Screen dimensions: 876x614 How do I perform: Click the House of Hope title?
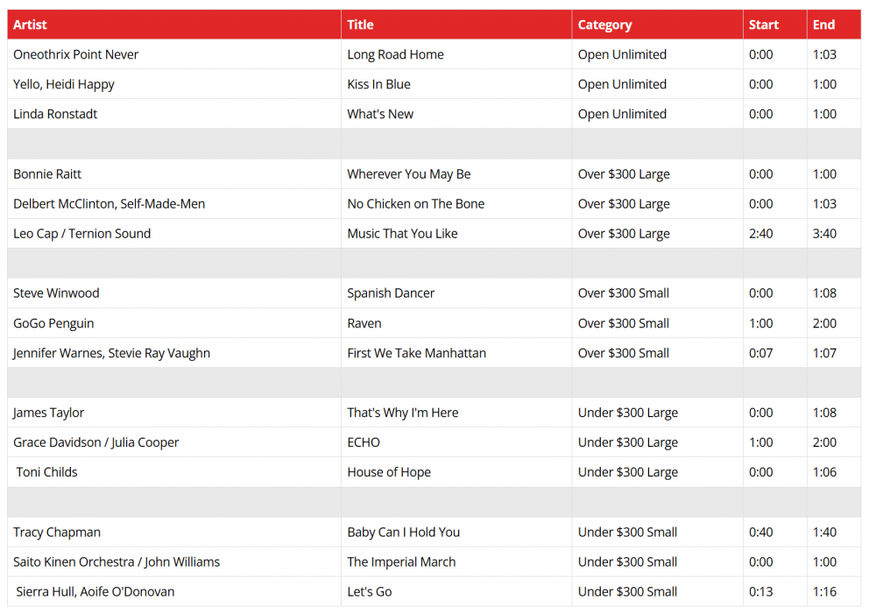(x=389, y=472)
